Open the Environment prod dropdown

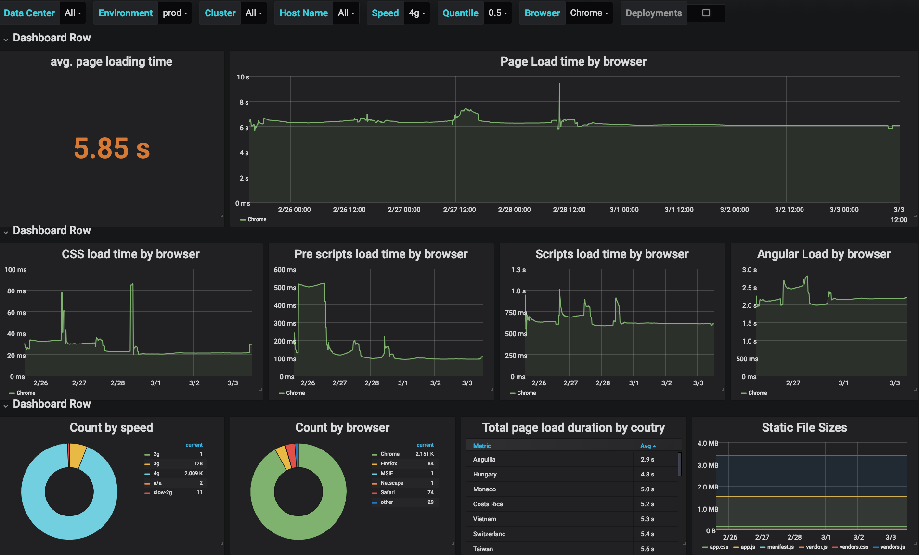(x=175, y=13)
